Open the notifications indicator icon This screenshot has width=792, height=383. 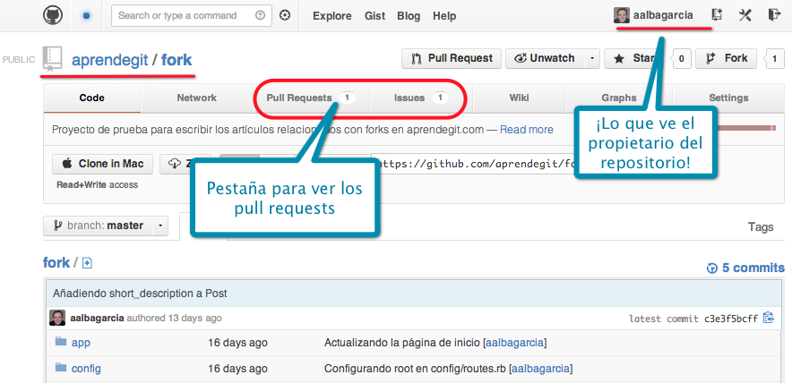coord(87,15)
